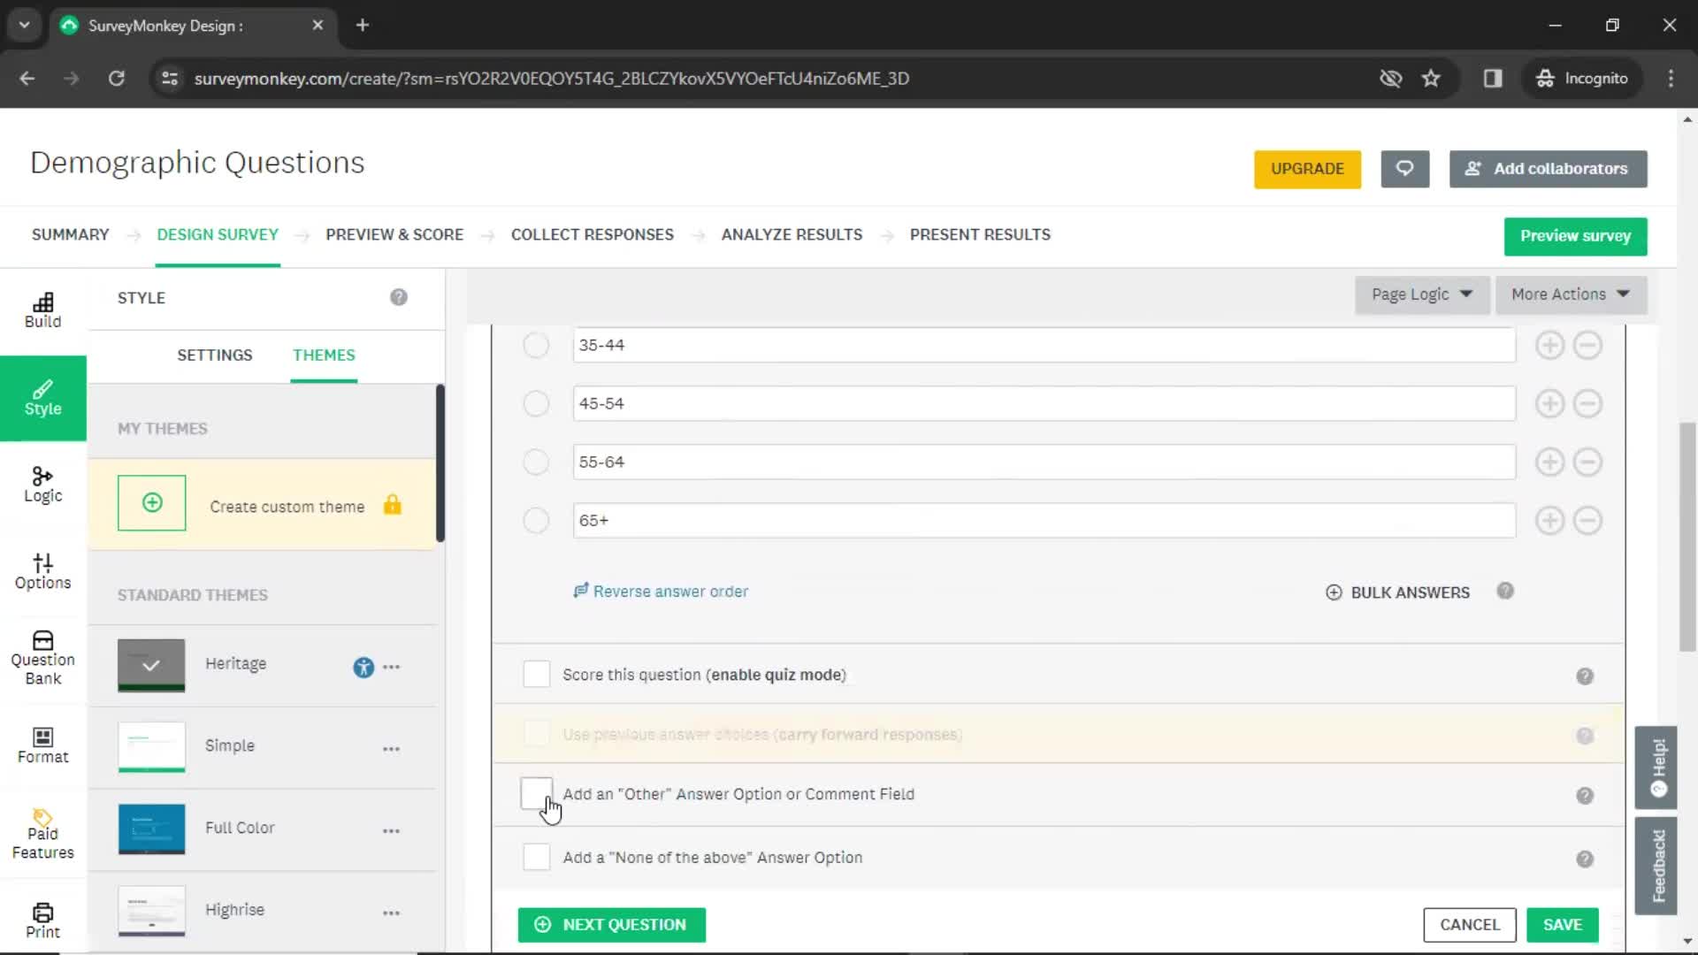Select the 65+ radio button
The width and height of the screenshot is (1698, 955).
[x=536, y=520]
